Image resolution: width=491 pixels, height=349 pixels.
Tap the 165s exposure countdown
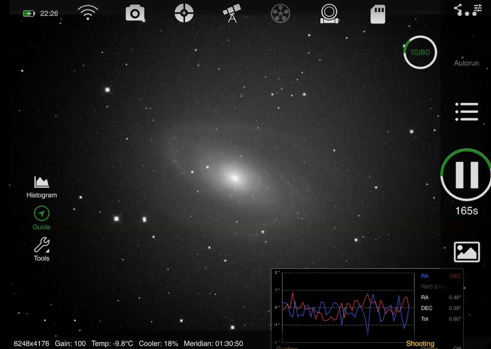tap(467, 211)
